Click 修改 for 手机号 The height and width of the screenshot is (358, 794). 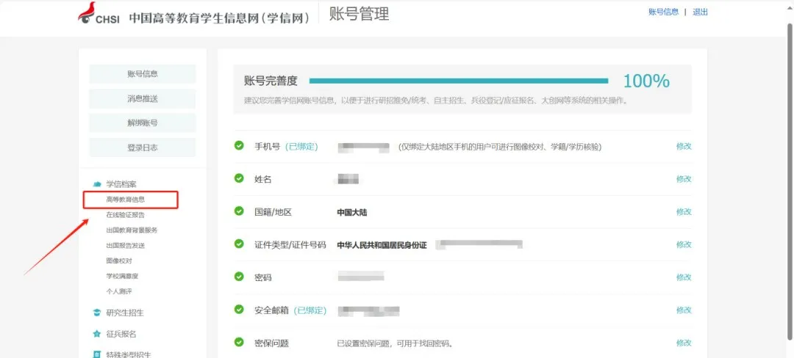pyautogui.click(x=684, y=146)
